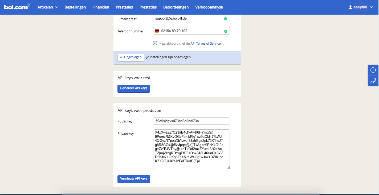Open the Financiën menu
Screen dimensions: 379x195
click(x=101, y=7)
